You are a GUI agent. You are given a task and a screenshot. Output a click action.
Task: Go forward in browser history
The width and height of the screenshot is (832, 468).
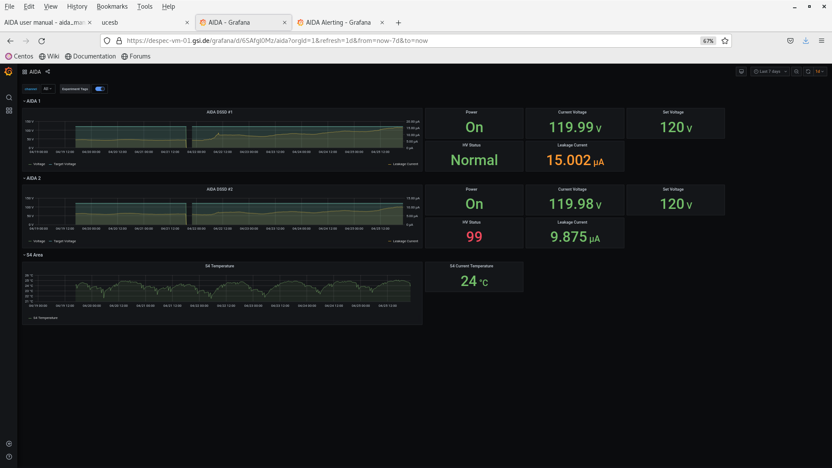pos(26,41)
